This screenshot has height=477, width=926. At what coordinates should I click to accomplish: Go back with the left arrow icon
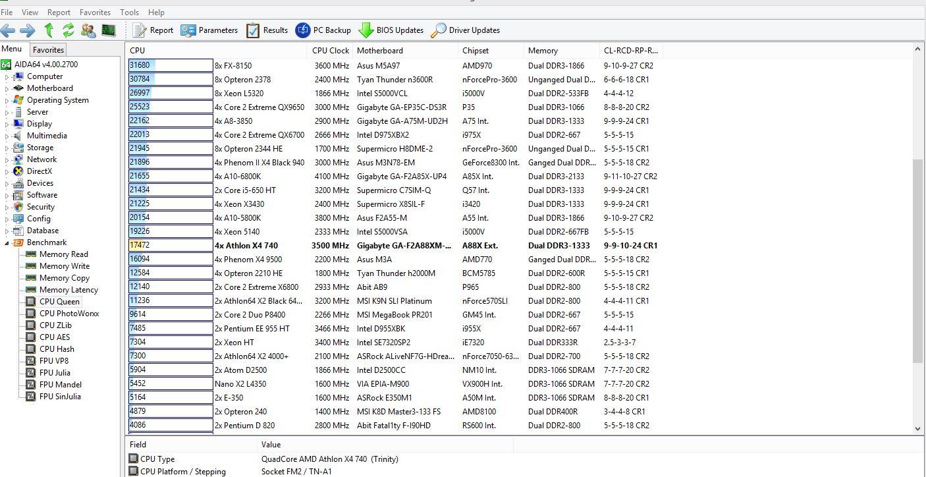pos(8,30)
